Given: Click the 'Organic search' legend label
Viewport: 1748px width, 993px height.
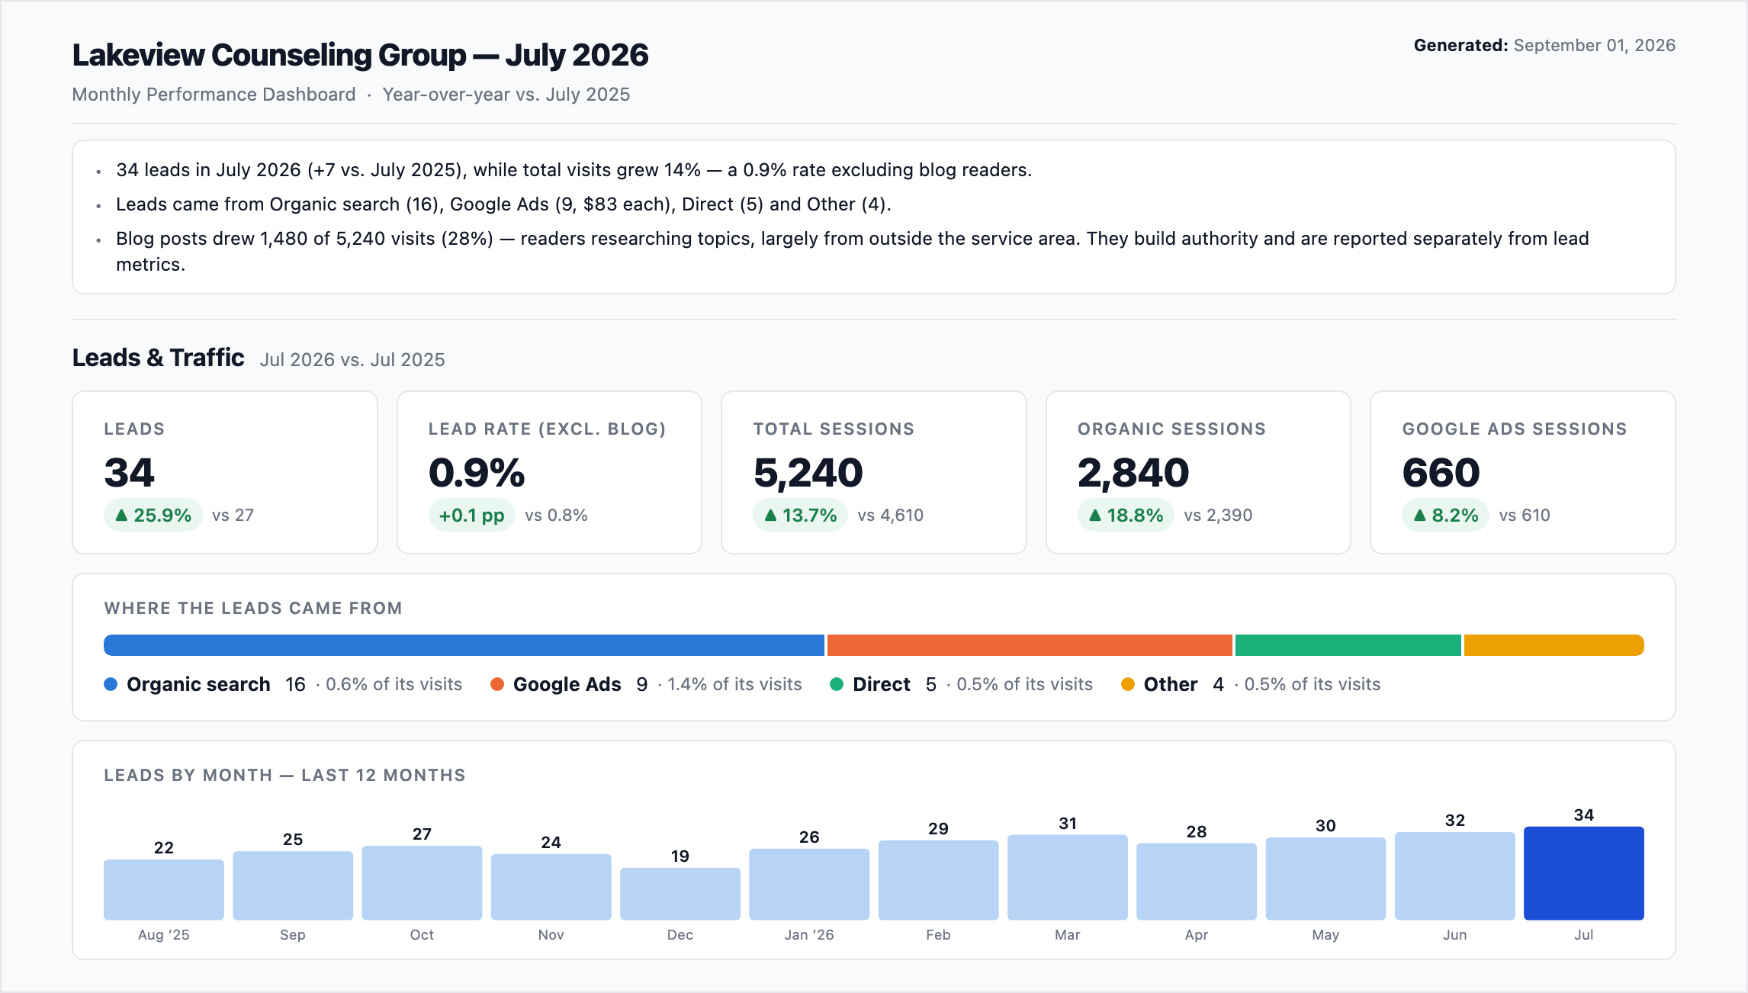Looking at the screenshot, I should click(198, 685).
